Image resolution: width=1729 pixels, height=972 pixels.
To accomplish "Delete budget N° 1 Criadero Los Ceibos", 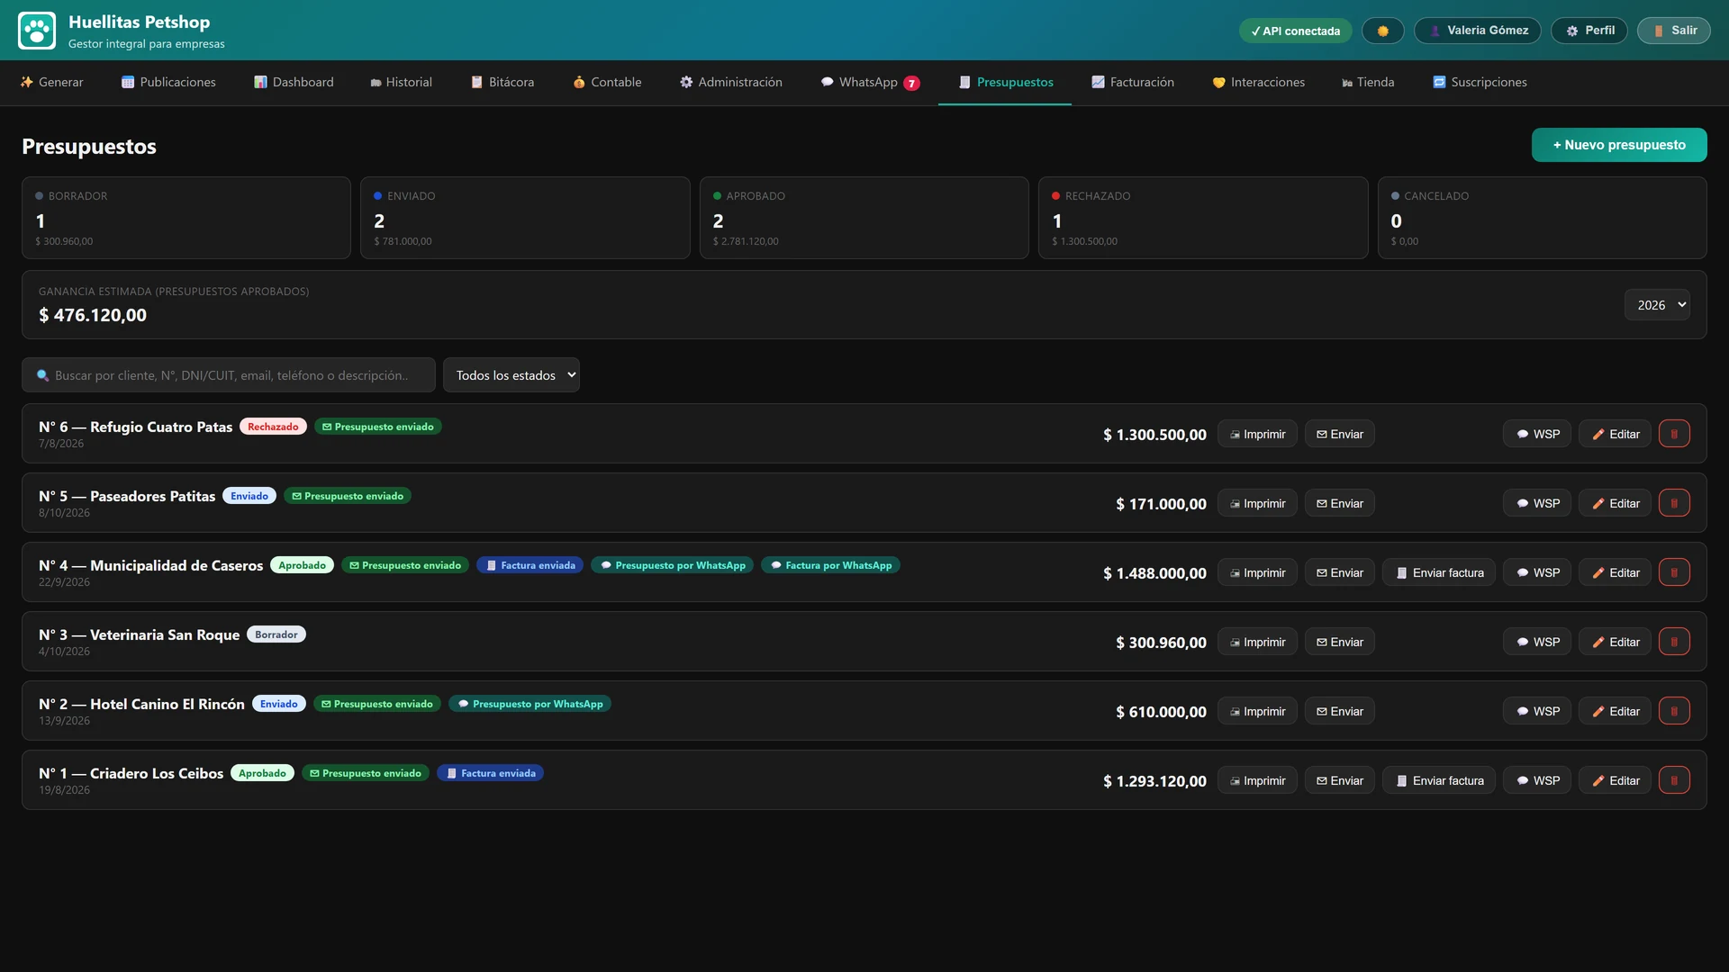I will pyautogui.click(x=1674, y=780).
